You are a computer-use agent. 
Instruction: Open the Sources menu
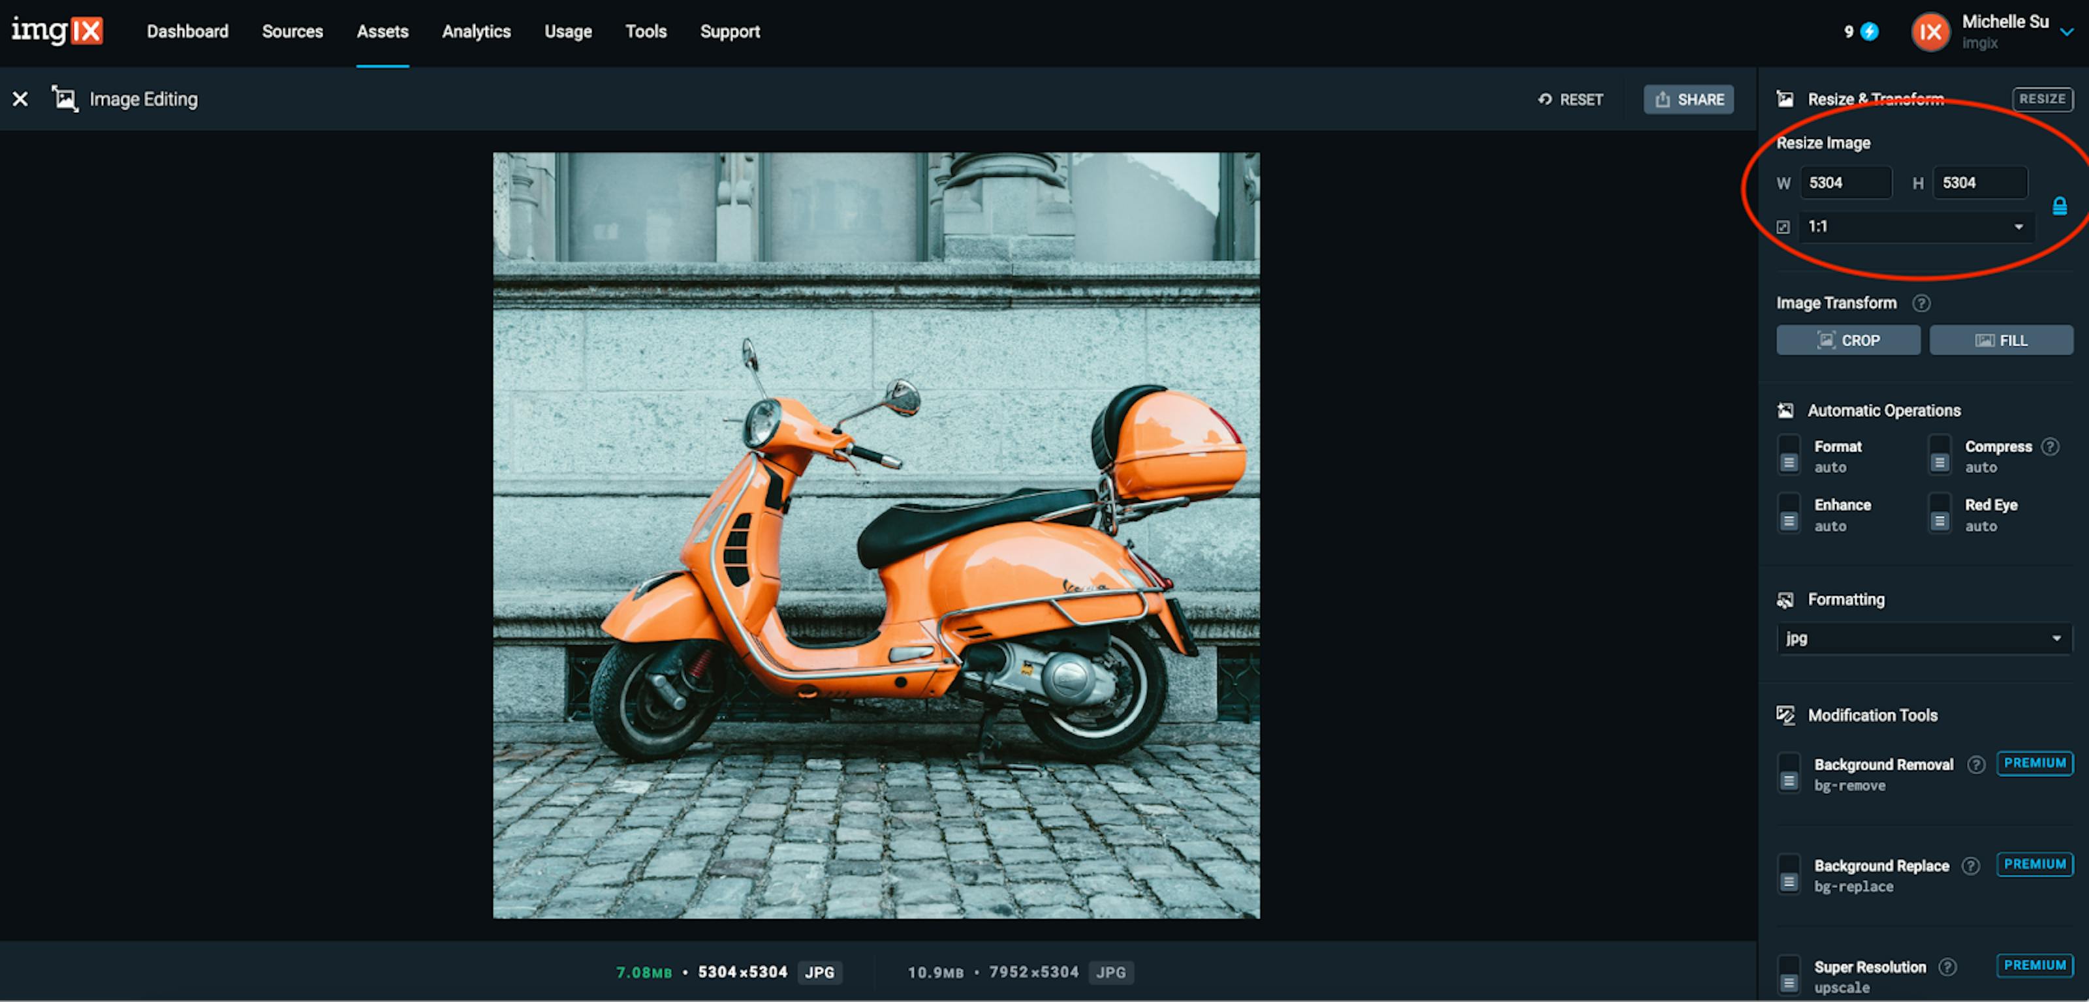click(x=292, y=31)
